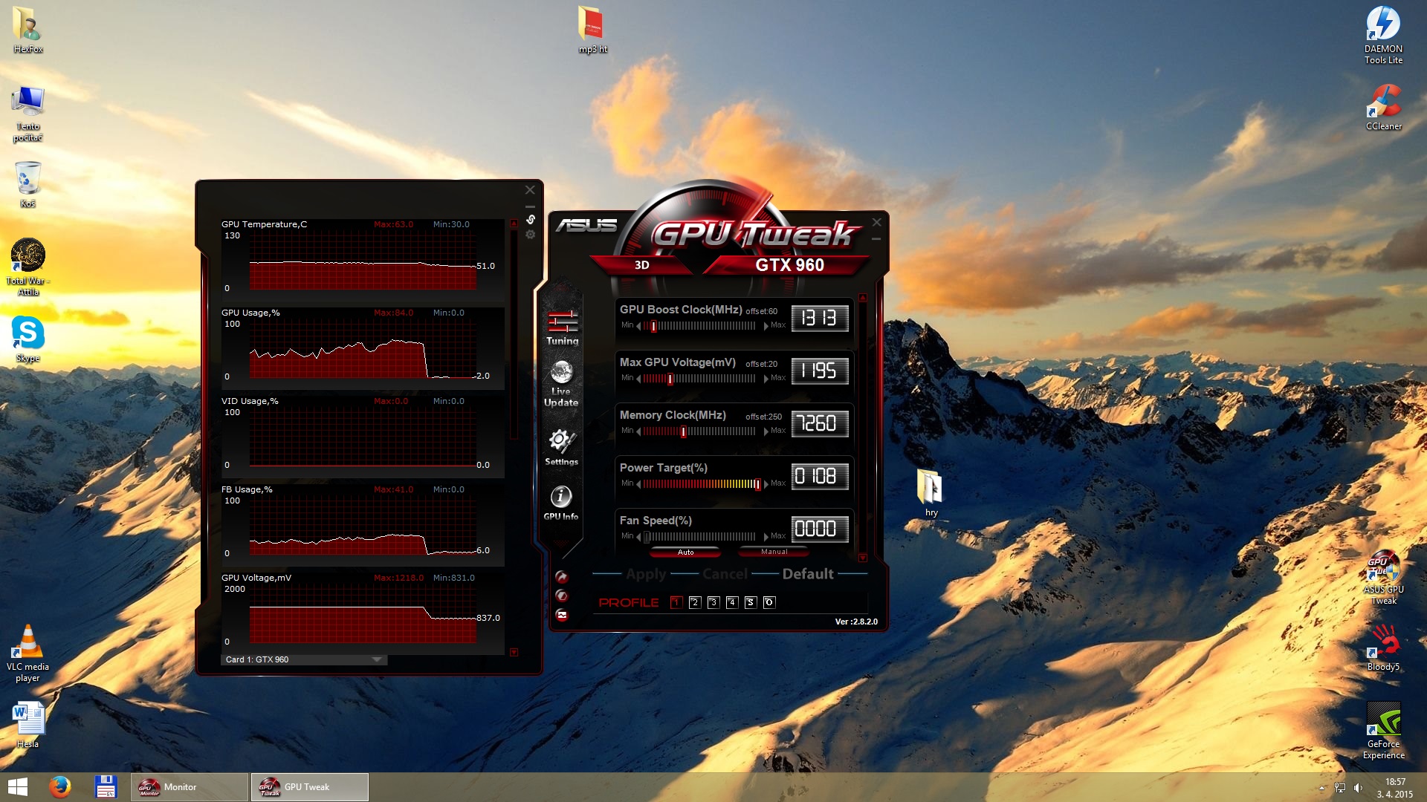Click the red arrow icon below the sidebar
1427x802 pixels.
562,577
